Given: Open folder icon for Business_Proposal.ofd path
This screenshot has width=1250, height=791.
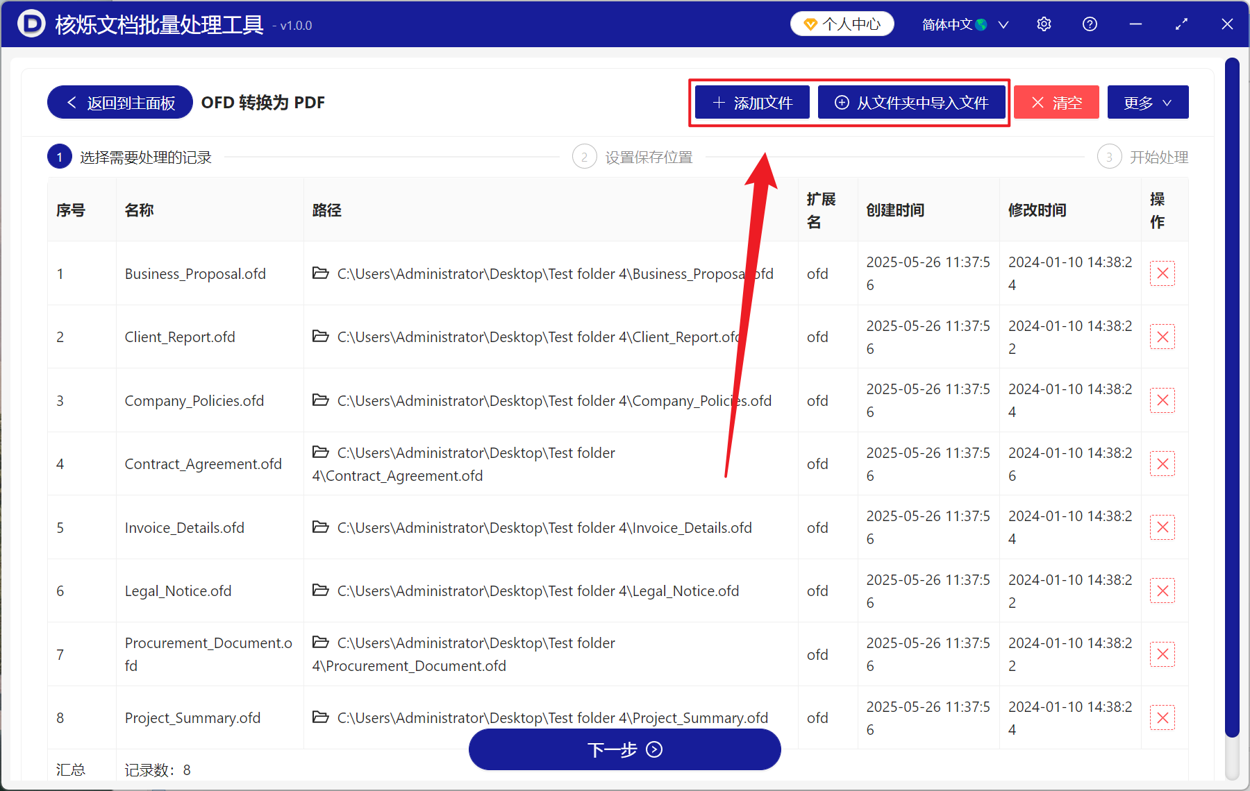Looking at the screenshot, I should pos(320,273).
